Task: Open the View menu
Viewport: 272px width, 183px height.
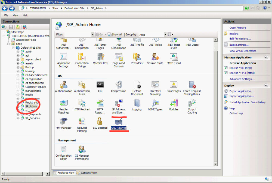Action: 16,15
